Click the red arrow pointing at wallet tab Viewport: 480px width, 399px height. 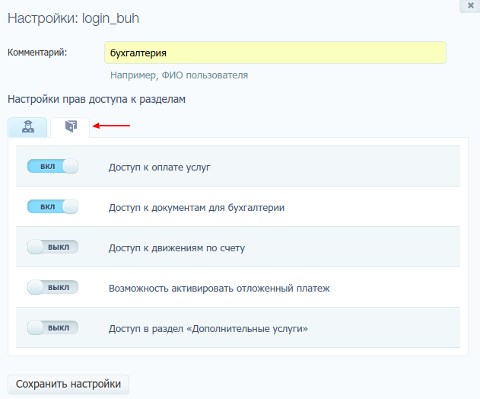point(111,126)
